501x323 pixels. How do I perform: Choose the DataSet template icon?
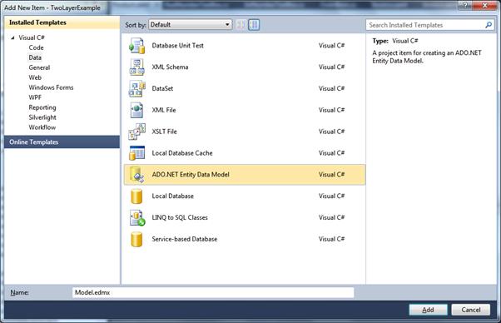point(137,88)
